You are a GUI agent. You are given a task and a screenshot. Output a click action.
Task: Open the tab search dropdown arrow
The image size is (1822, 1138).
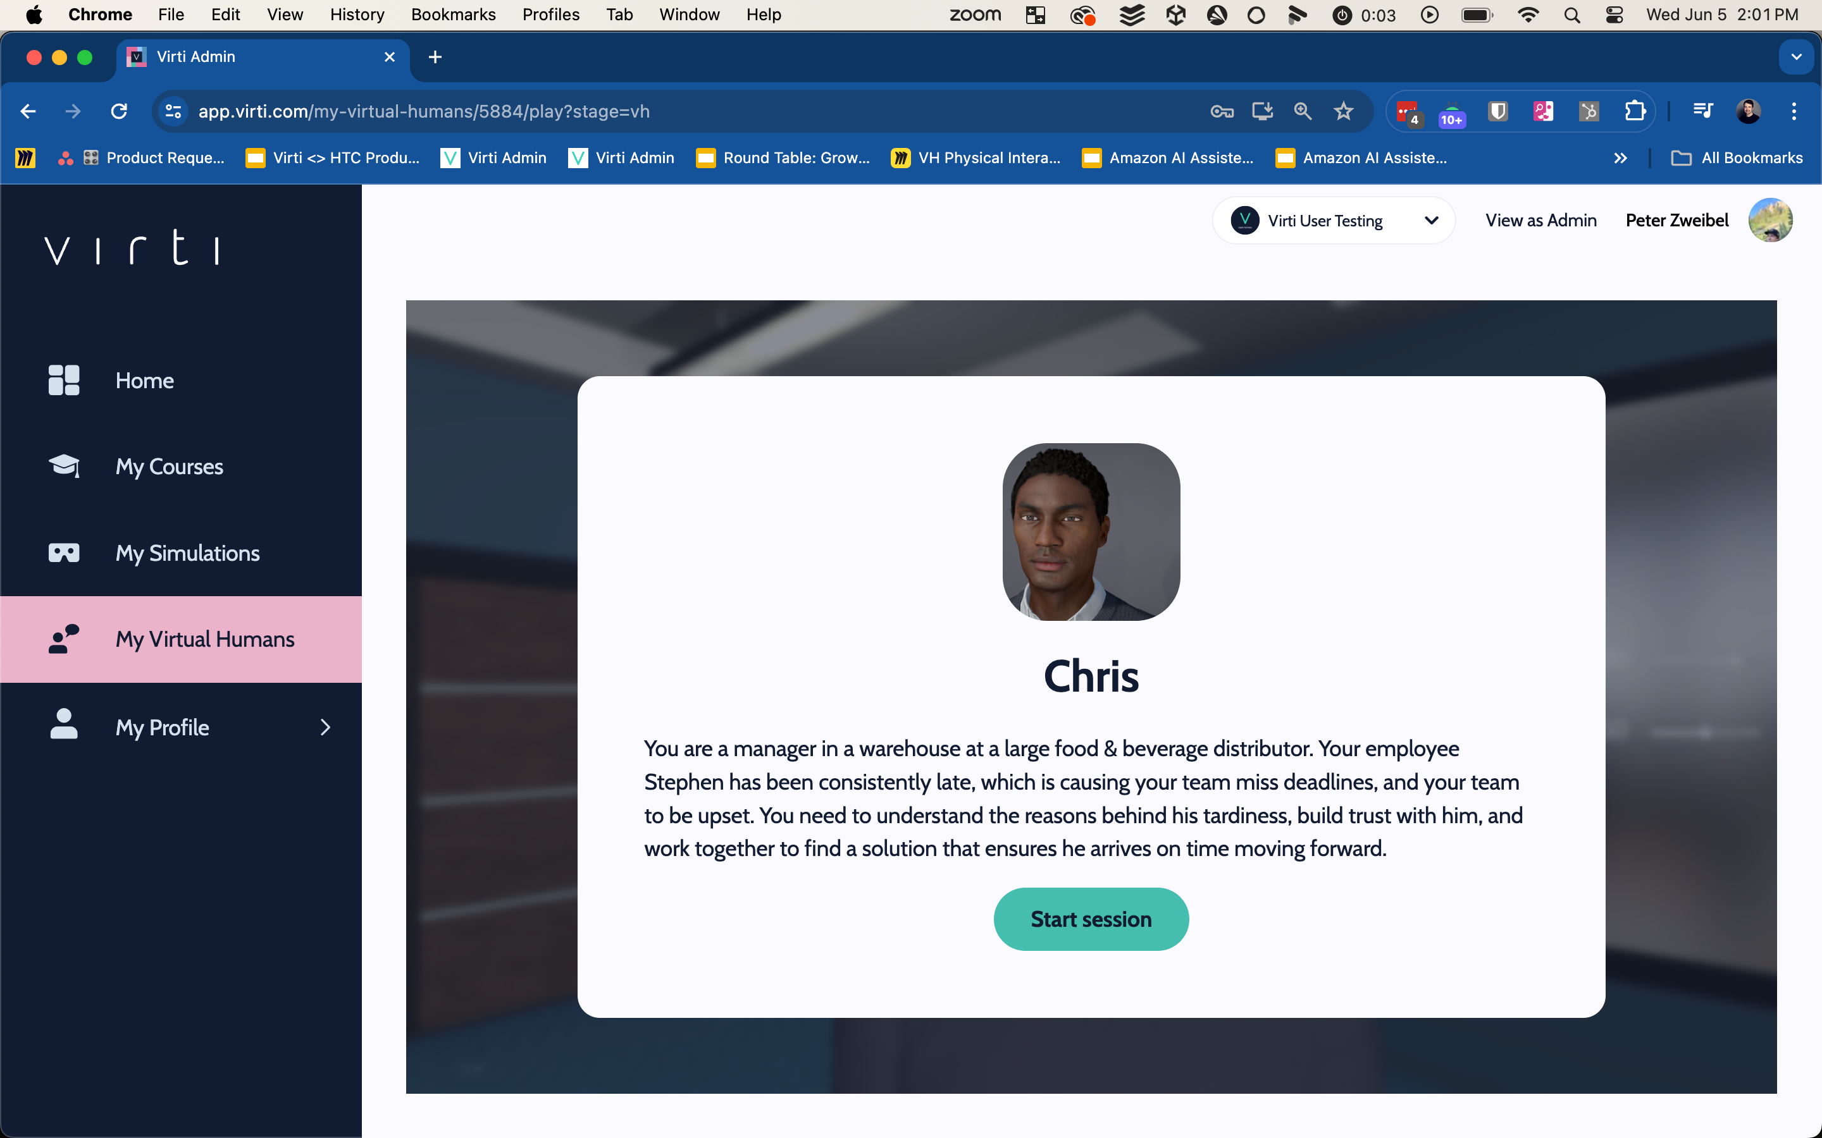click(1797, 57)
